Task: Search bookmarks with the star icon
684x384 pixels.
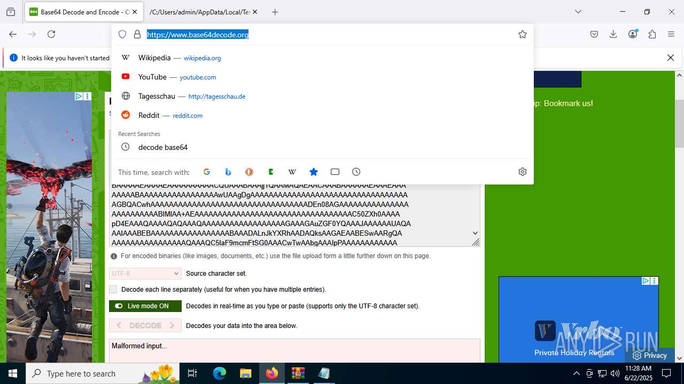Action: [314, 172]
